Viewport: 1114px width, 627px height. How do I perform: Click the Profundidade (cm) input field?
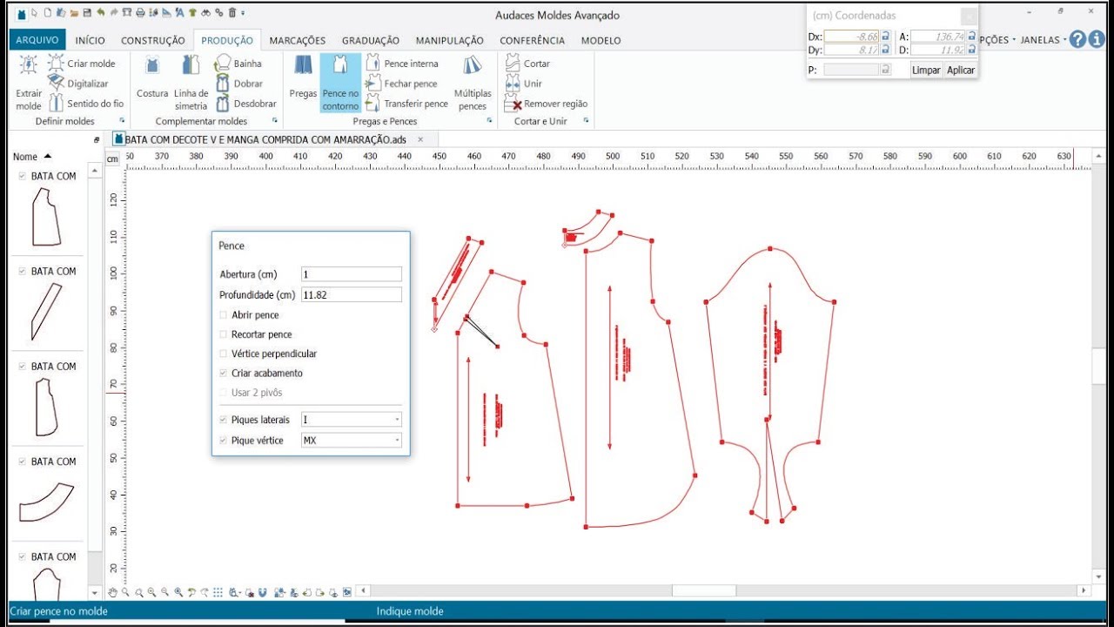pyautogui.click(x=352, y=295)
